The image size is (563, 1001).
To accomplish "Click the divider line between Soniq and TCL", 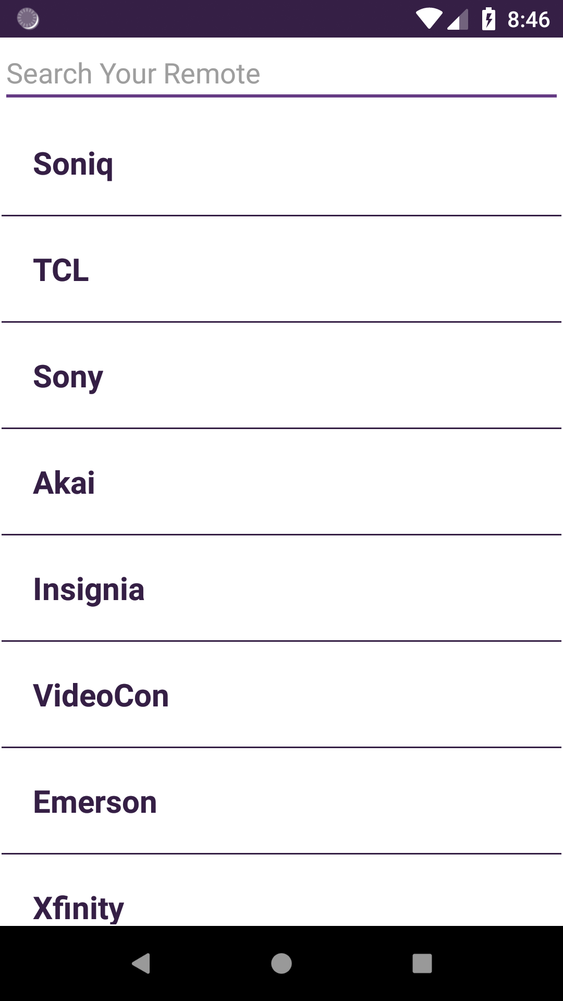I will 281,215.
